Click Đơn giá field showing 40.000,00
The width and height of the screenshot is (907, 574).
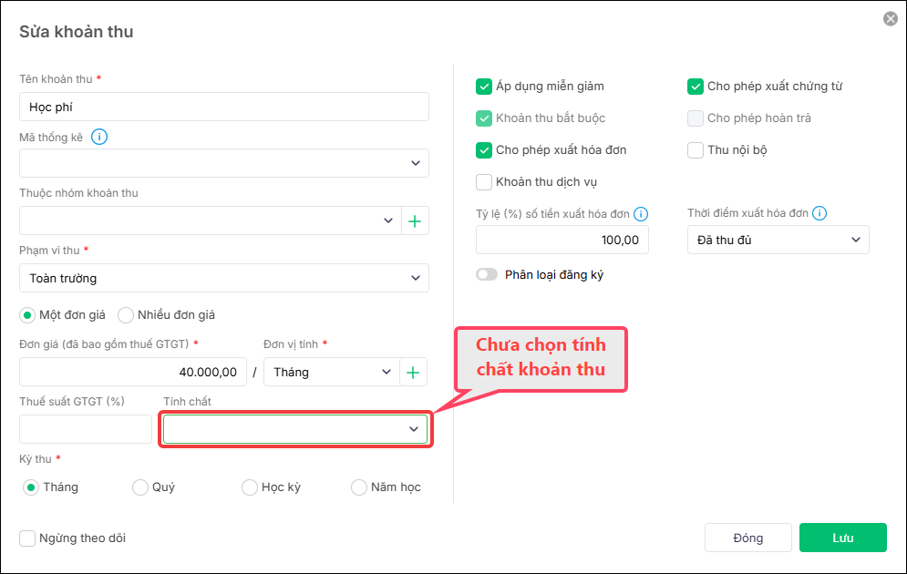(133, 373)
